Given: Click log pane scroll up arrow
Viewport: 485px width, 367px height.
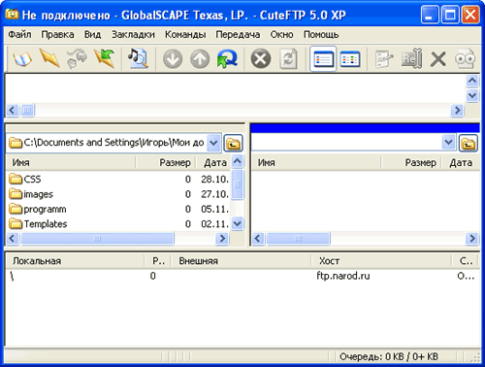Looking at the screenshot, I should click(x=472, y=81).
